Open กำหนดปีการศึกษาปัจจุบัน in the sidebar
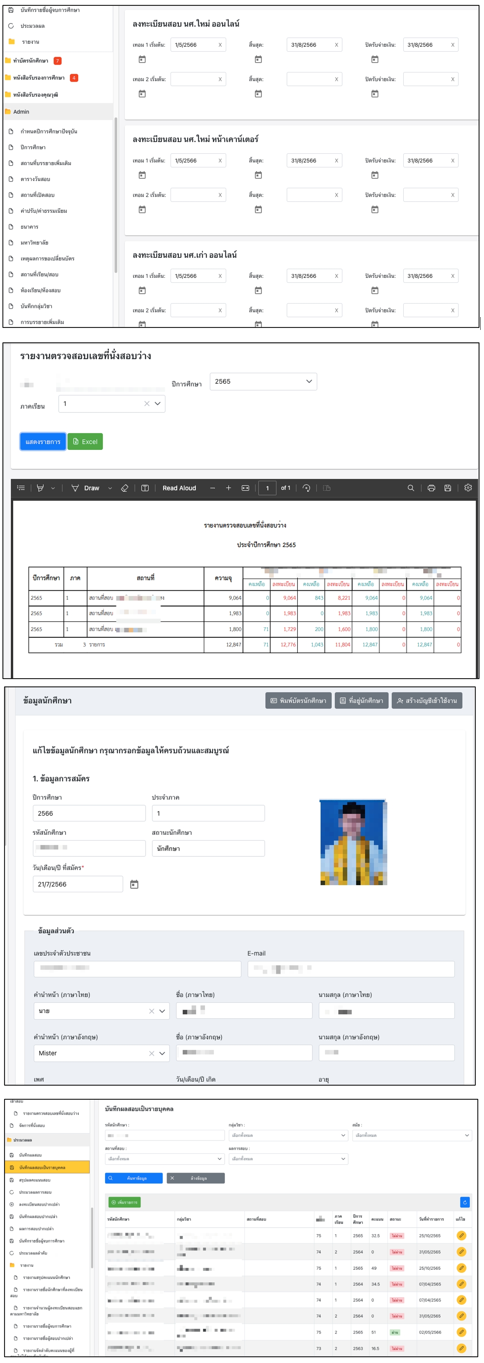484x1363 pixels. click(49, 131)
